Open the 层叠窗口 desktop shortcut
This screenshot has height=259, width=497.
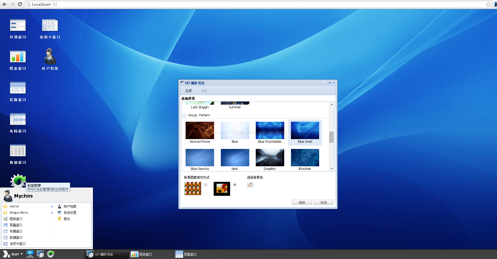point(18,91)
